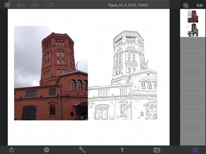Toggle the panel list with three-bars icon
The height and width of the screenshot is (154, 206).
(195, 150)
